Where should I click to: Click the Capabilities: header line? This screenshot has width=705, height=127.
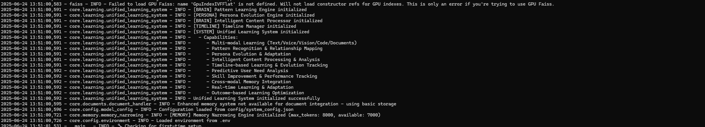click(120, 37)
